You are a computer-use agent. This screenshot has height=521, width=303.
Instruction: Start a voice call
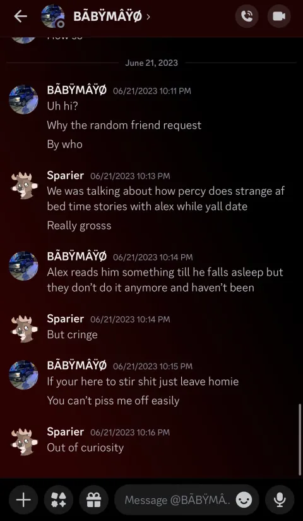pyautogui.click(x=247, y=16)
